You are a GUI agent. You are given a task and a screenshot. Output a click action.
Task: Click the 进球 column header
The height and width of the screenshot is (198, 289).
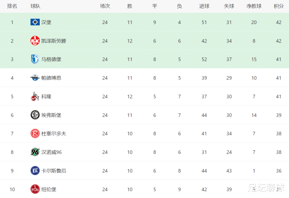coord(204,6)
